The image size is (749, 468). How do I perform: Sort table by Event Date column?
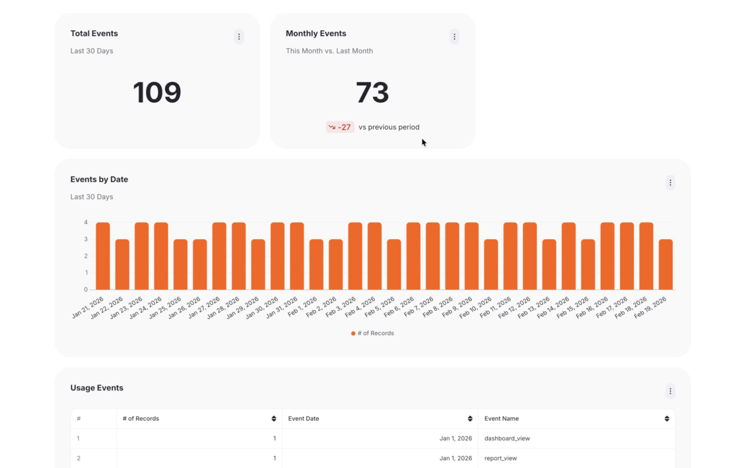pos(470,419)
